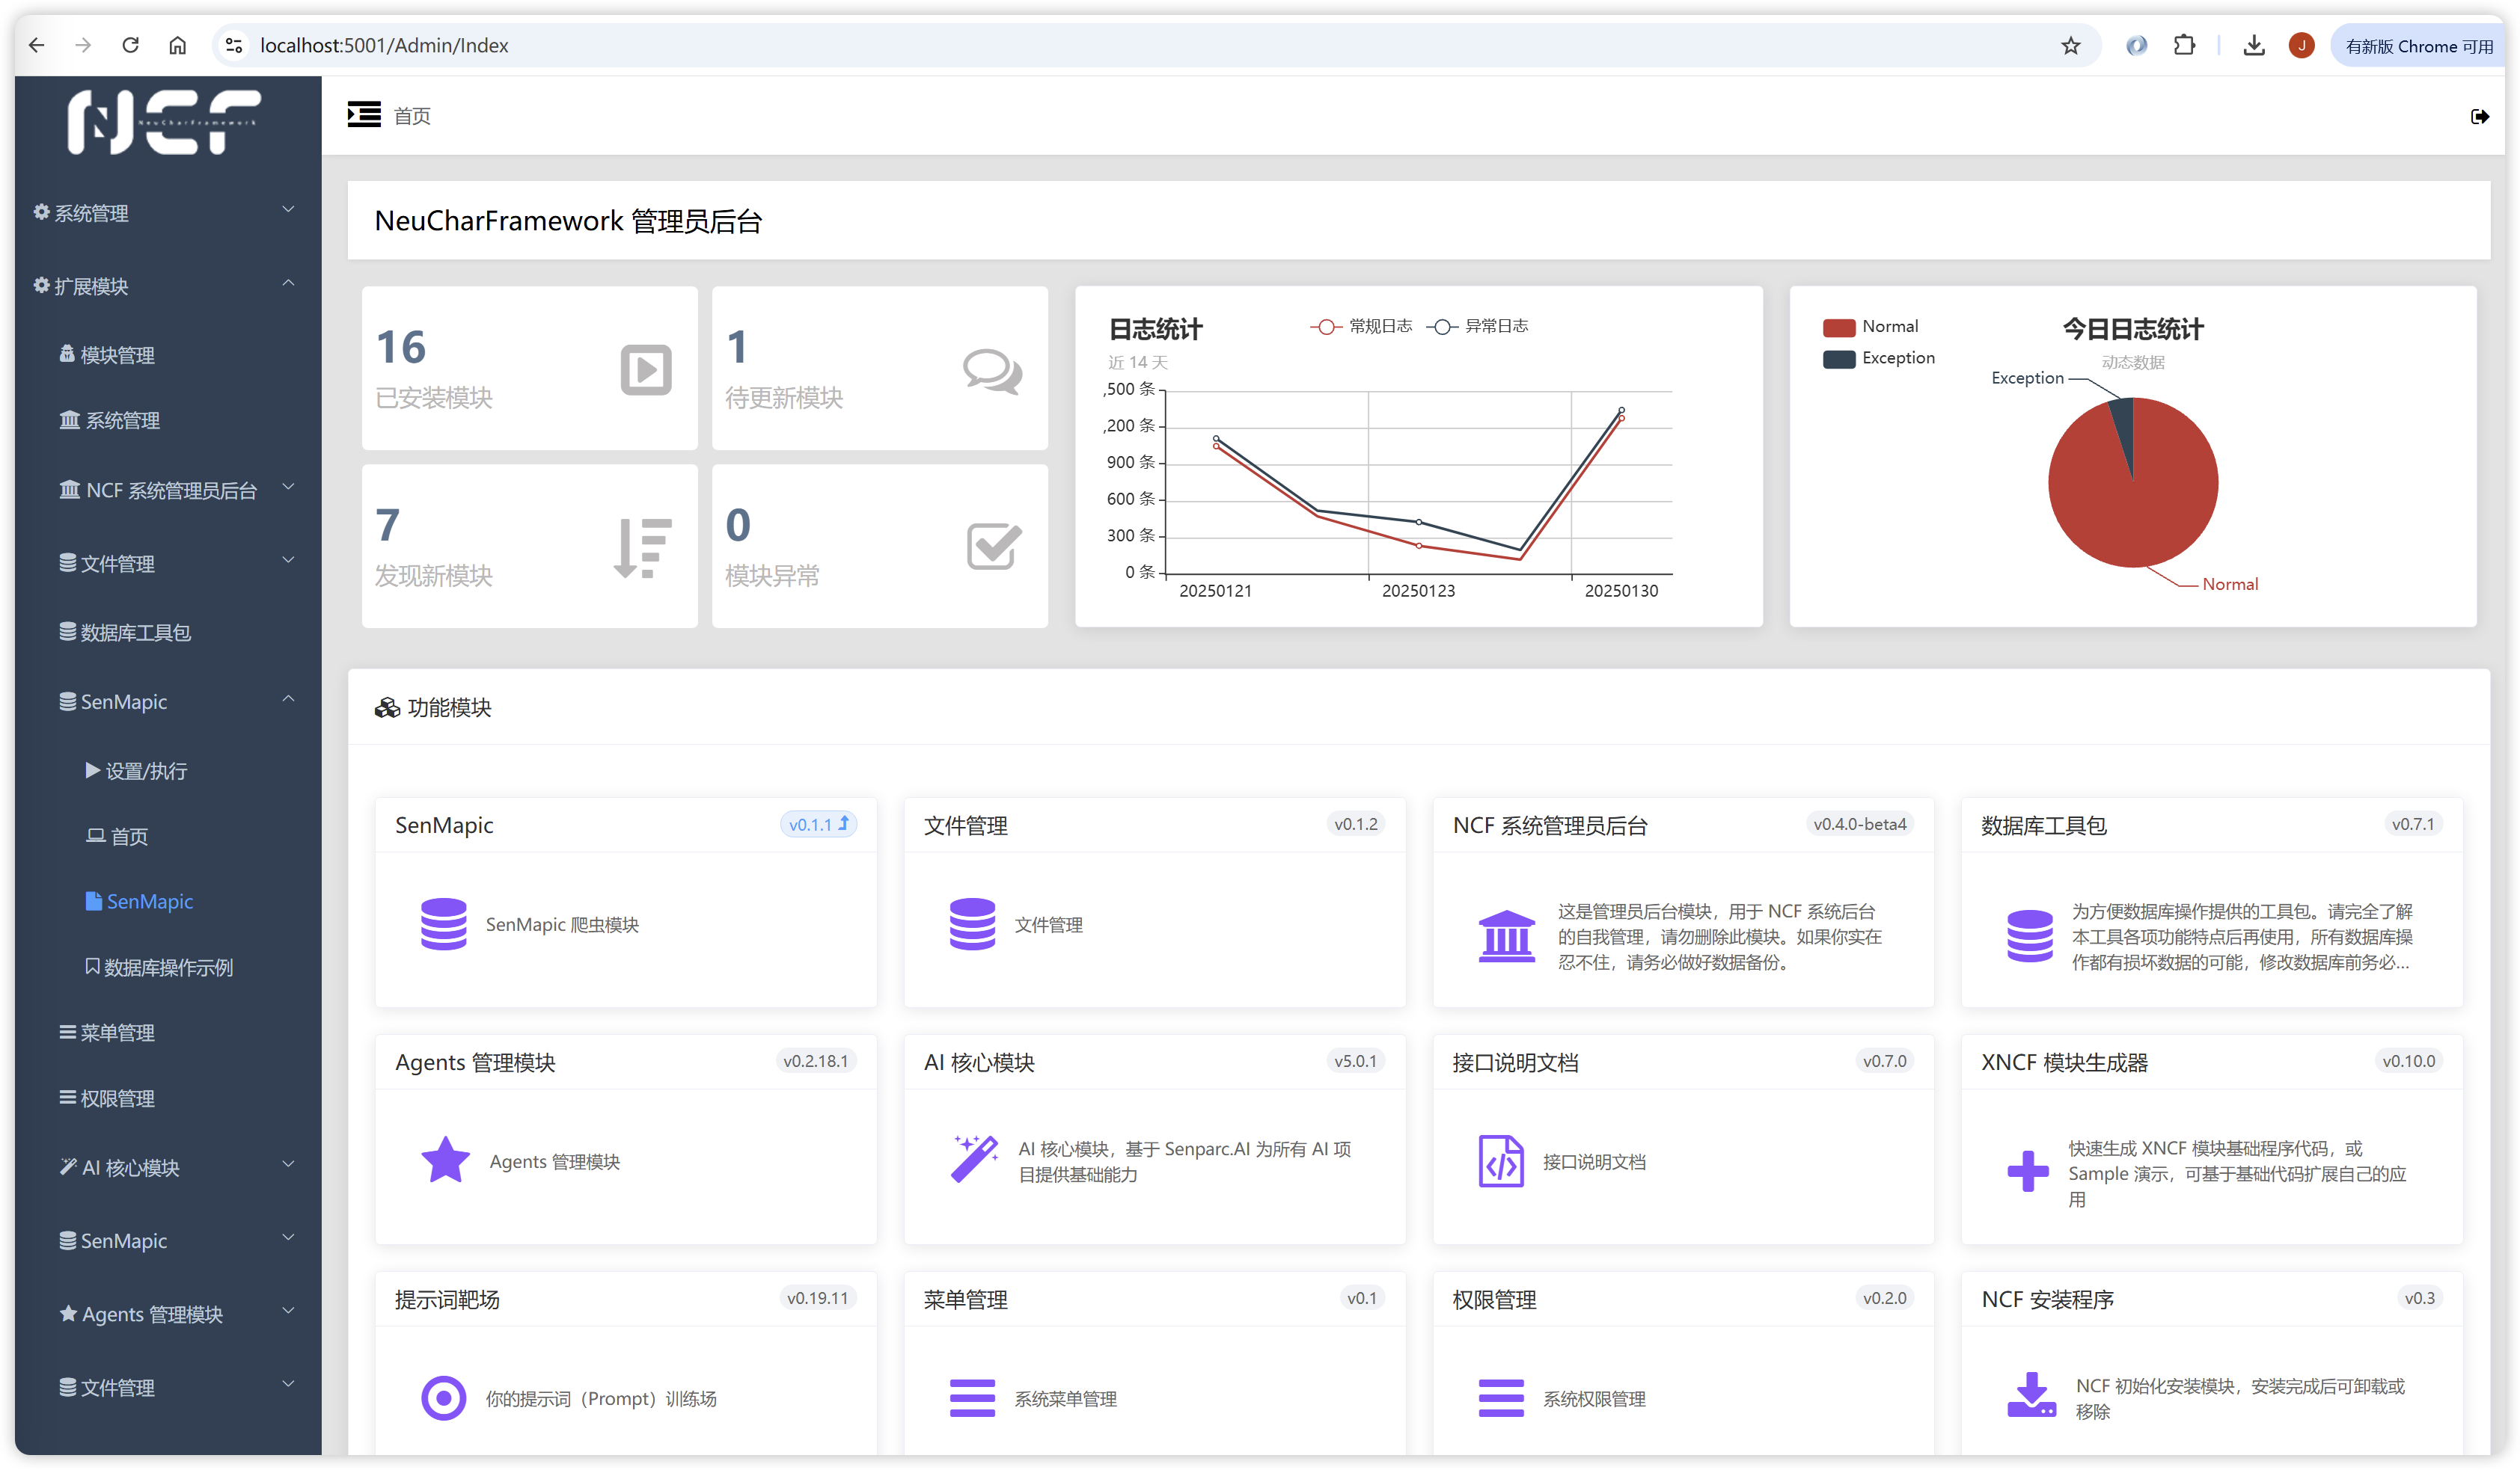The width and height of the screenshot is (2520, 1470).
Task: Click the v0.1.1 update badge on SenMapic card
Action: pyautogui.click(x=818, y=825)
